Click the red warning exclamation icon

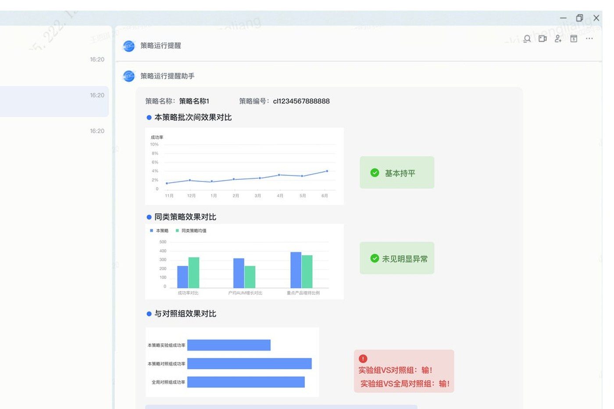coord(363,359)
